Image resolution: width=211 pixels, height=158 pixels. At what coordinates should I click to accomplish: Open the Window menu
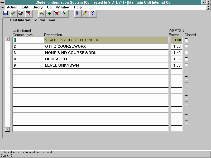tap(63, 7)
